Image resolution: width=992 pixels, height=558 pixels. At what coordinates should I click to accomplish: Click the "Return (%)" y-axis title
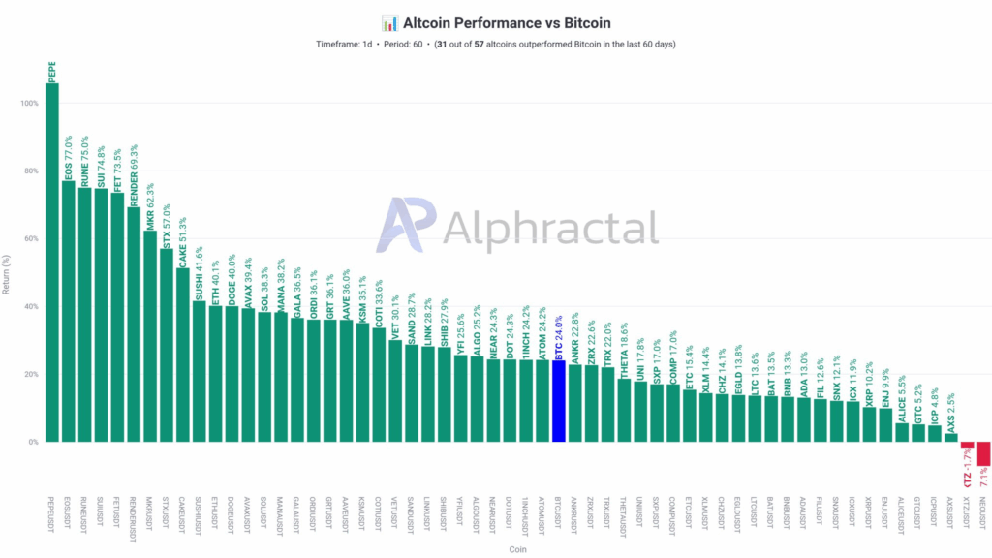click(x=8, y=272)
